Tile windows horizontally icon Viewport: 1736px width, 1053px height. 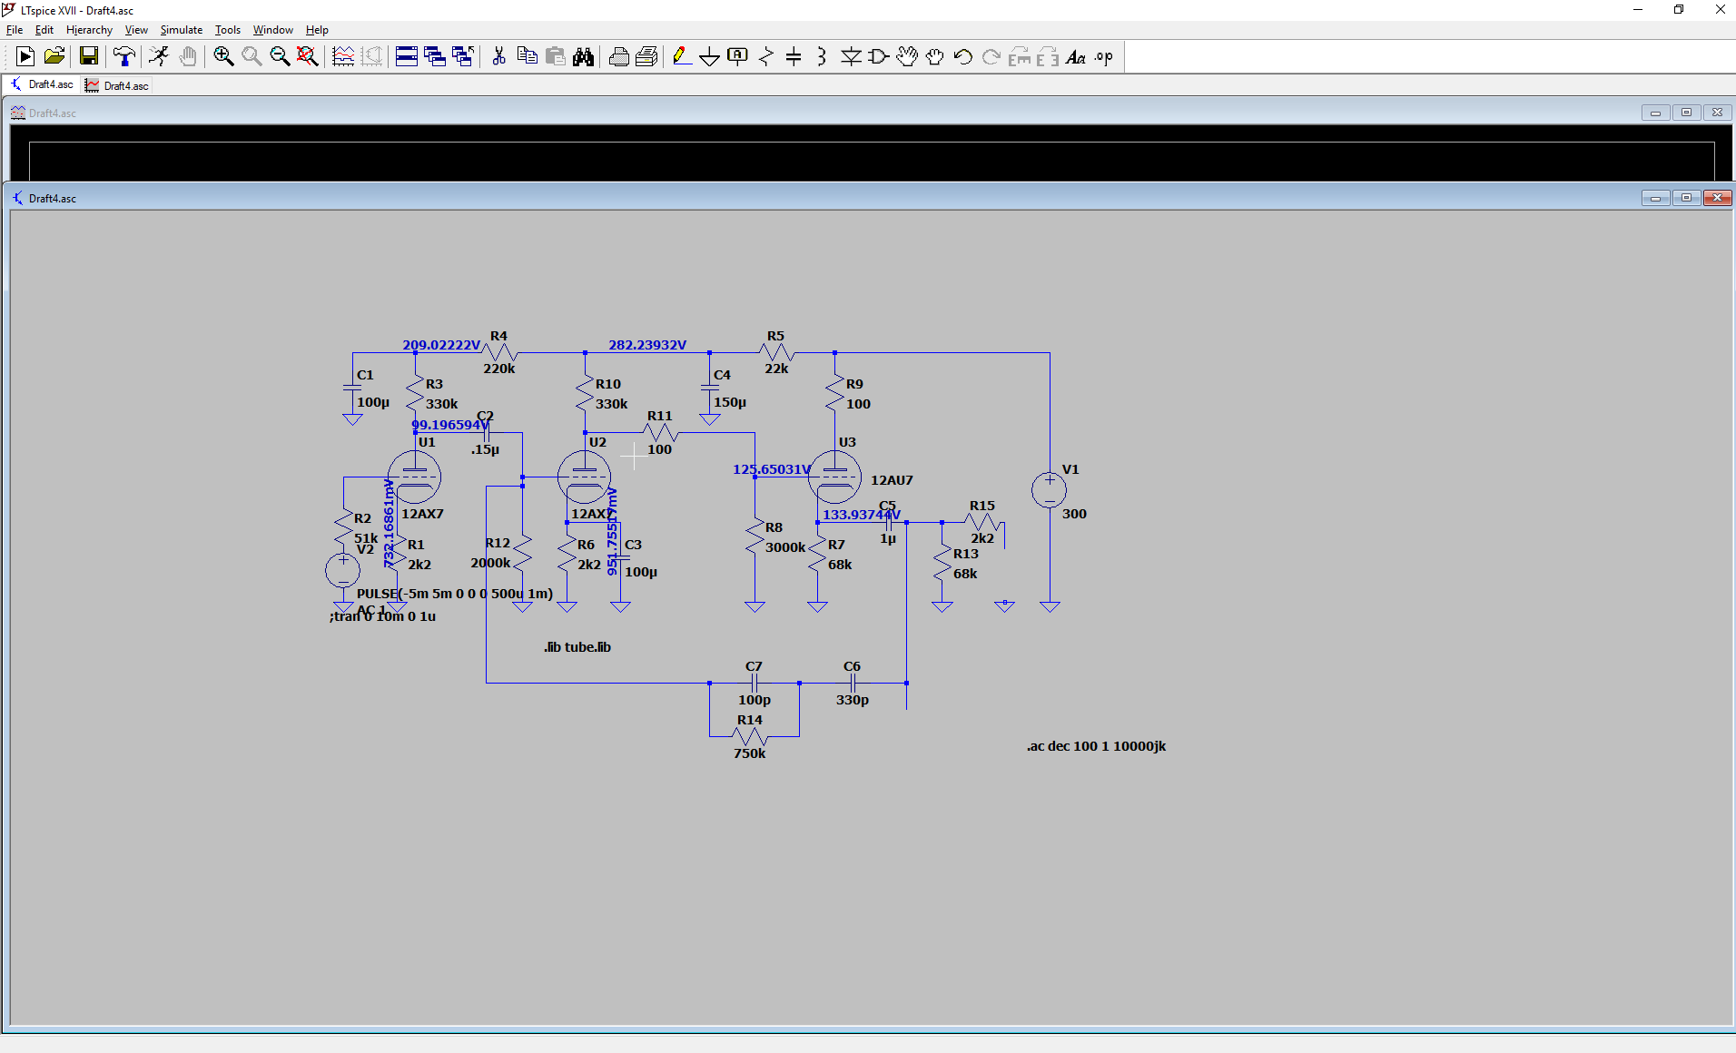(x=407, y=57)
